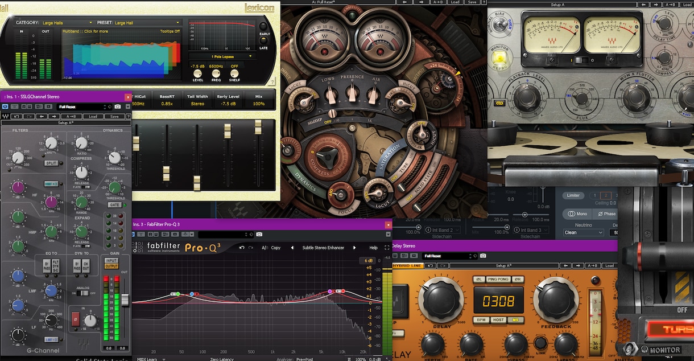Toggle Lexicon EARLY button
The width and height of the screenshot is (694, 361).
pyautogui.click(x=263, y=26)
